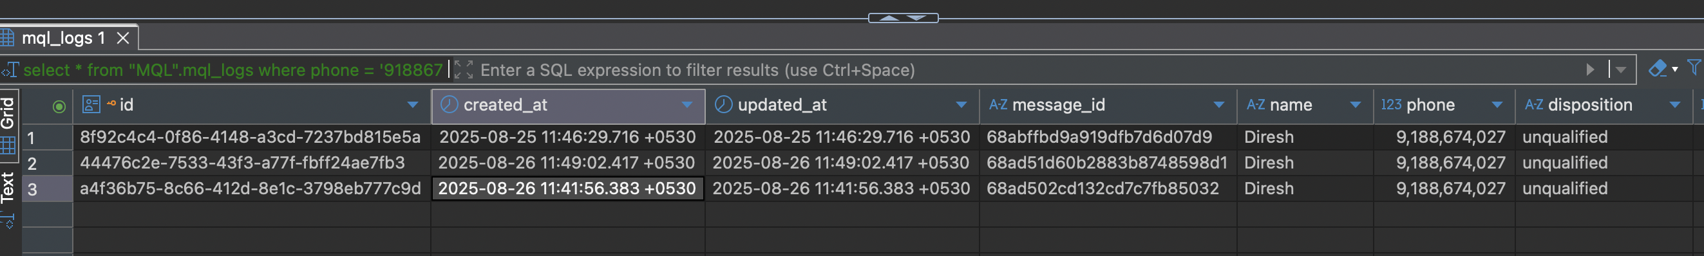Switch to the Text view side tab
Viewport: 1704px width, 256px height.
pyautogui.click(x=8, y=187)
